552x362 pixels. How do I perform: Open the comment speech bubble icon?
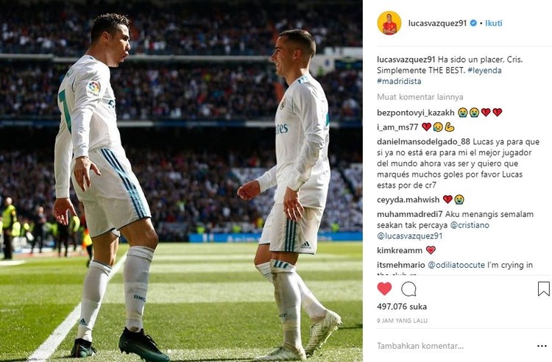coord(408,289)
